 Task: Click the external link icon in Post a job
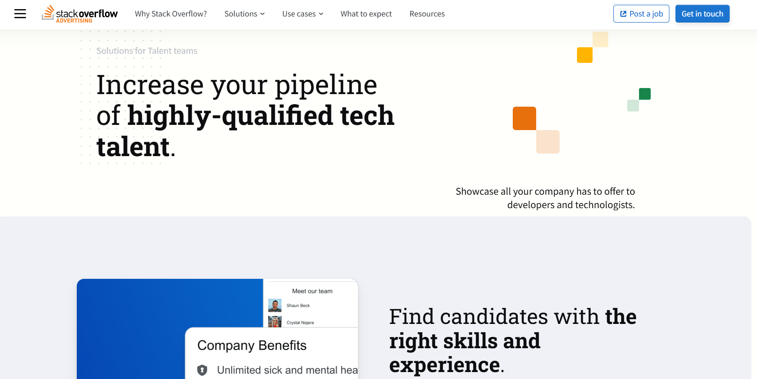(623, 14)
